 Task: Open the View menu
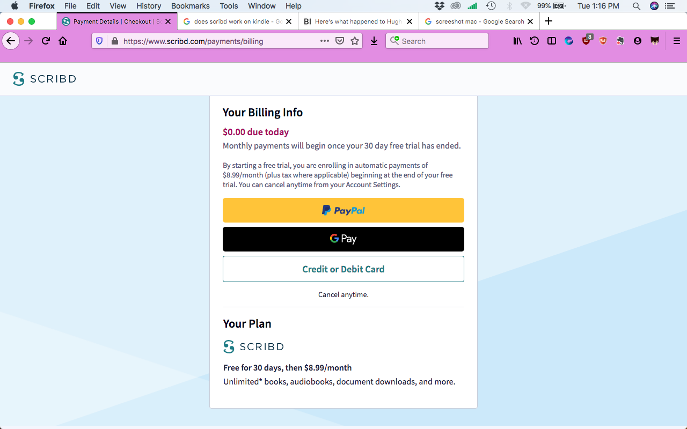pyautogui.click(x=118, y=6)
